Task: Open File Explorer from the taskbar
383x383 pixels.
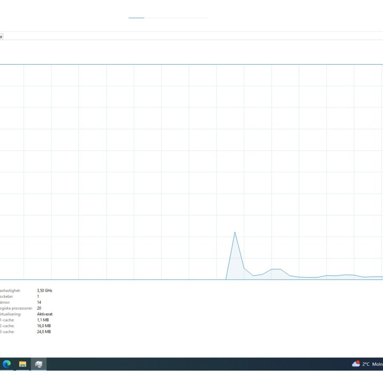Action: click(23, 364)
